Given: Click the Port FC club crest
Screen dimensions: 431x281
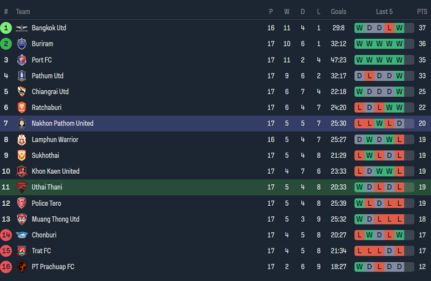Looking at the screenshot, I should click(x=22, y=60).
